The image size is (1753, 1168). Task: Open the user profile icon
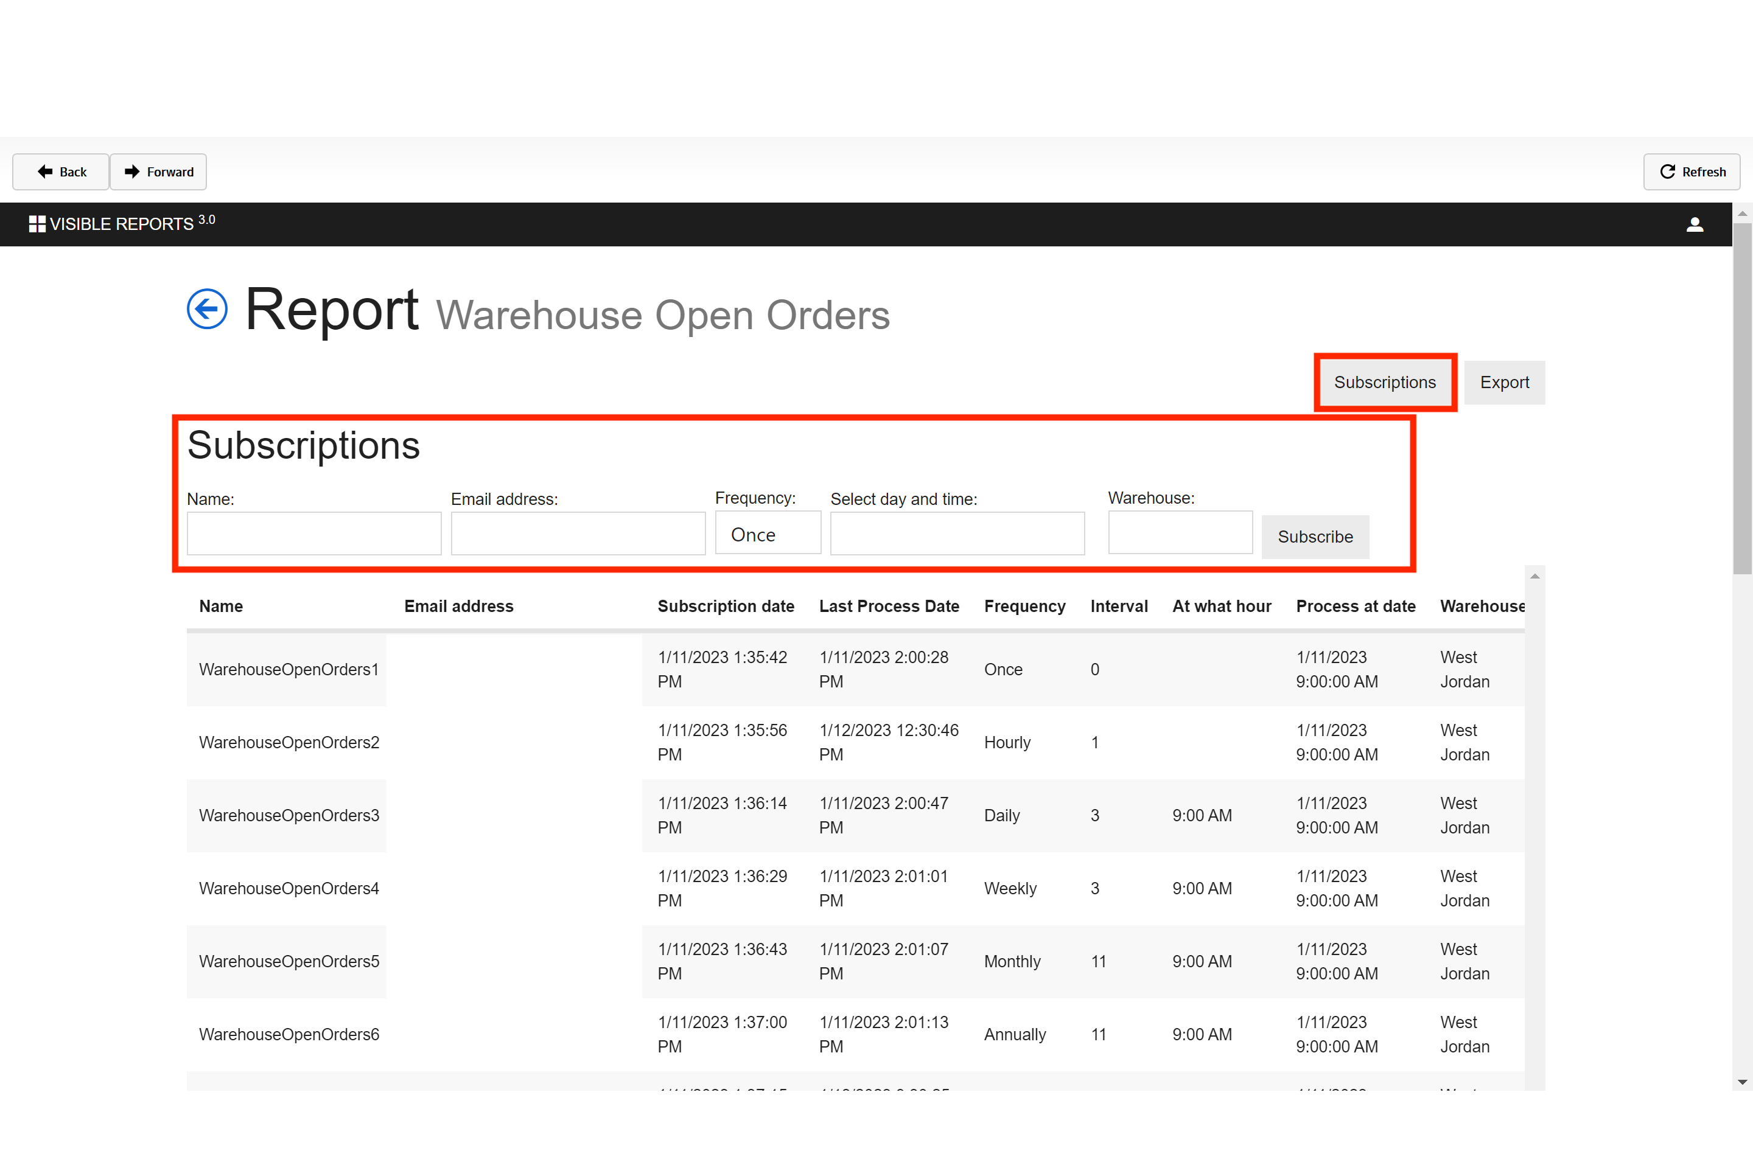(x=1695, y=224)
